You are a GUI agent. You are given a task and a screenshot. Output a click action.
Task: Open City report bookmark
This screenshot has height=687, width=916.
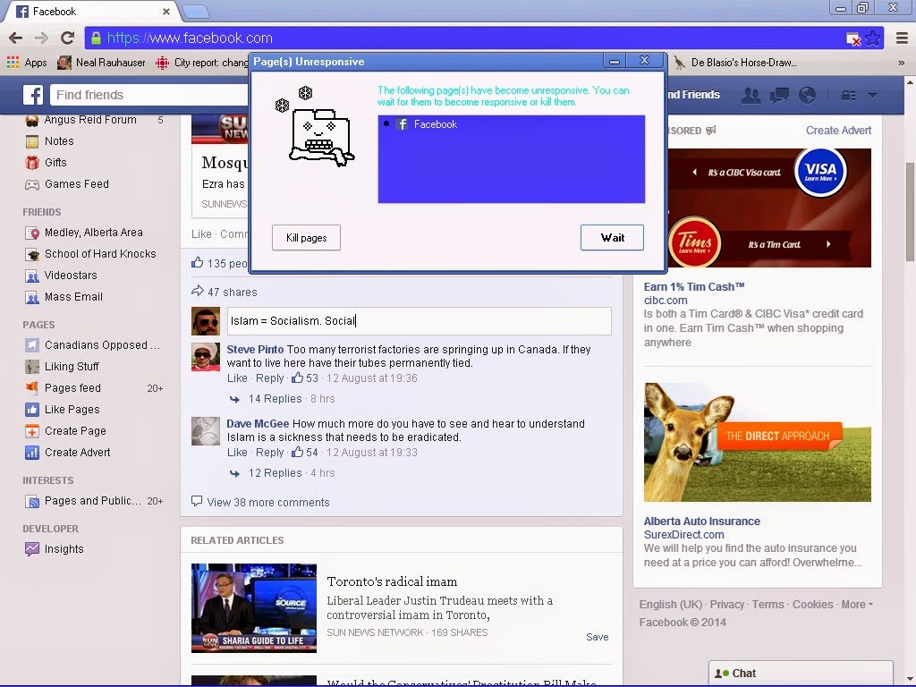[202, 63]
